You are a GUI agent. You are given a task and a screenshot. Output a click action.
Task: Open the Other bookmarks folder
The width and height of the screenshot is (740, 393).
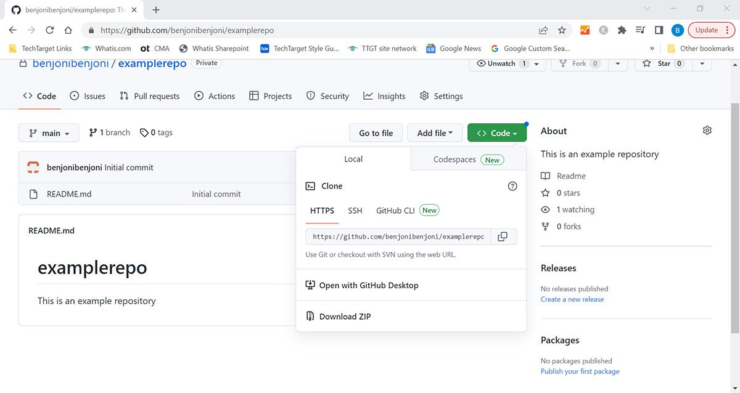pyautogui.click(x=701, y=49)
